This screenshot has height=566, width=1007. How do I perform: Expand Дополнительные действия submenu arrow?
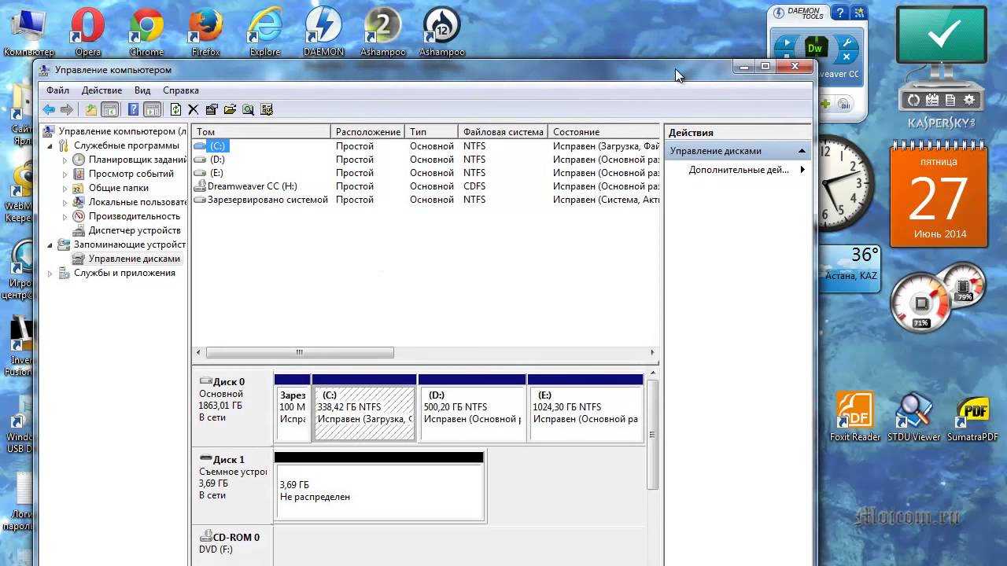pos(802,170)
